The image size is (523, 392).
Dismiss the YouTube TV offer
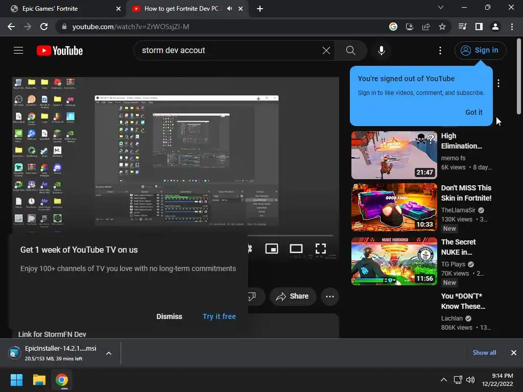(169, 316)
